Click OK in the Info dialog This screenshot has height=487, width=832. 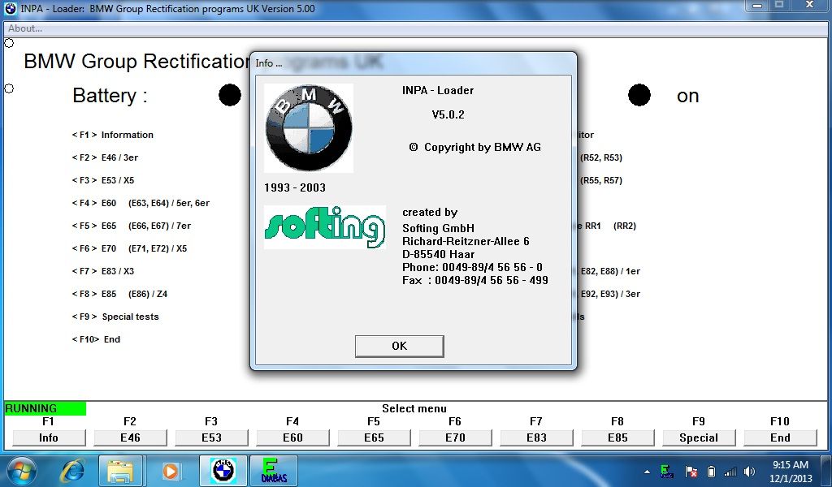(399, 346)
